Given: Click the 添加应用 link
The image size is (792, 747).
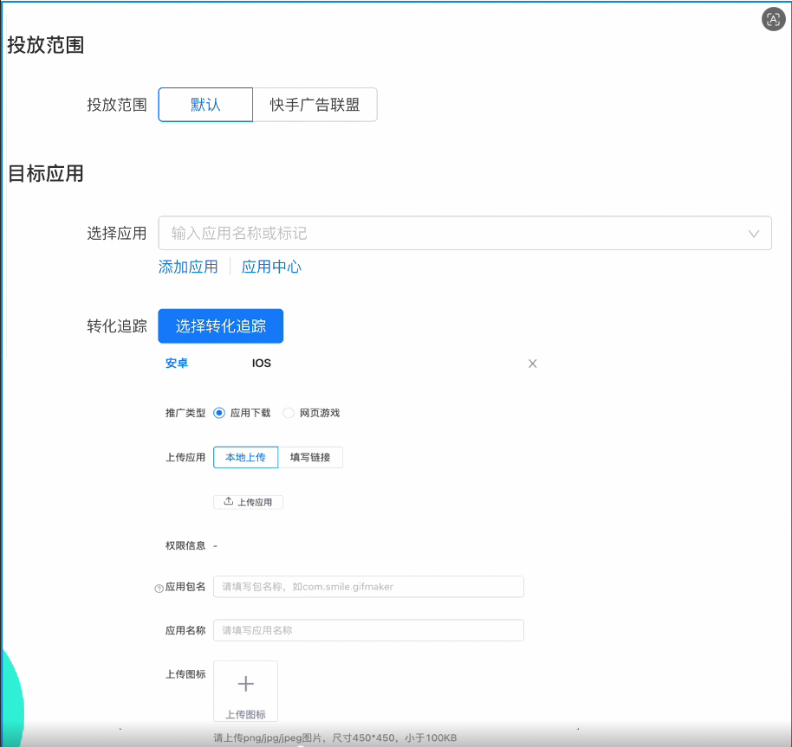Looking at the screenshot, I should click(x=188, y=267).
